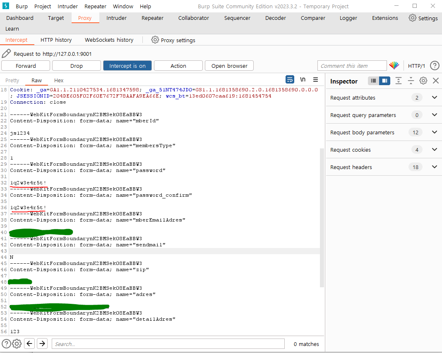Click the password value on line 32
Viewport: 442px width, 353px height.
[28, 183]
